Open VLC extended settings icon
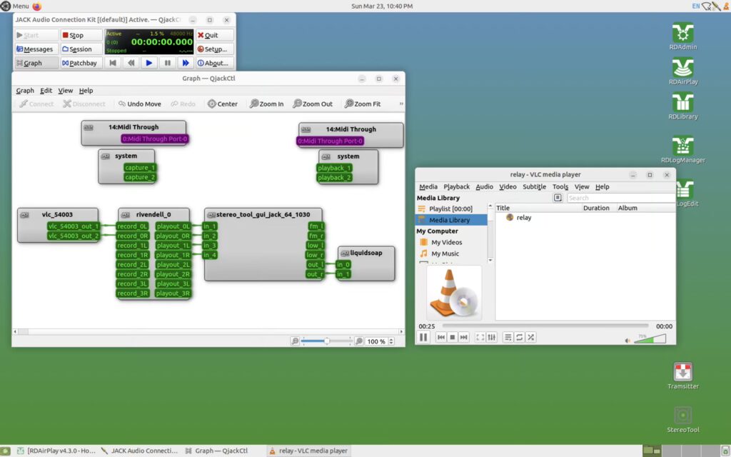Image resolution: width=731 pixels, height=457 pixels. (491, 337)
